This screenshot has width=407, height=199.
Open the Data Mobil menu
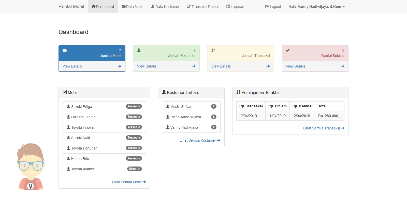132,7
